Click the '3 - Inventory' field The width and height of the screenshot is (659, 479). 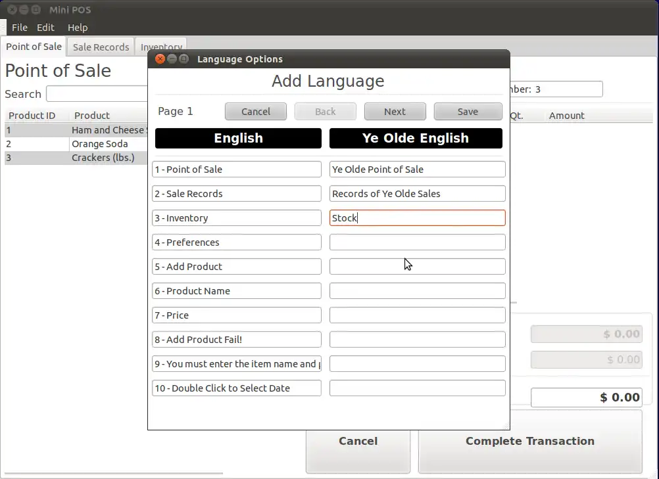pyautogui.click(x=237, y=218)
